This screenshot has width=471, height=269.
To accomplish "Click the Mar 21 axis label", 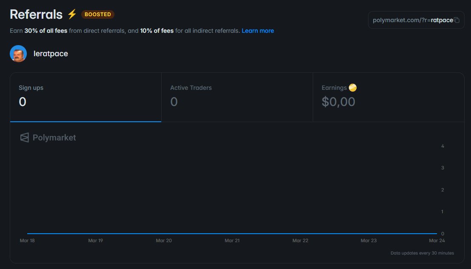I will pos(232,240).
